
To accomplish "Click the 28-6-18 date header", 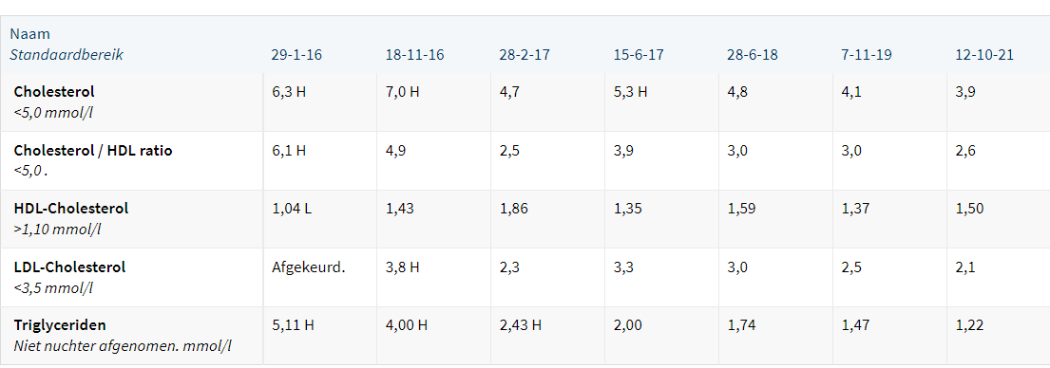I will 753,55.
